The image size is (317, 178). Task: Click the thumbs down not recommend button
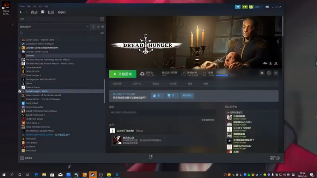[172, 95]
